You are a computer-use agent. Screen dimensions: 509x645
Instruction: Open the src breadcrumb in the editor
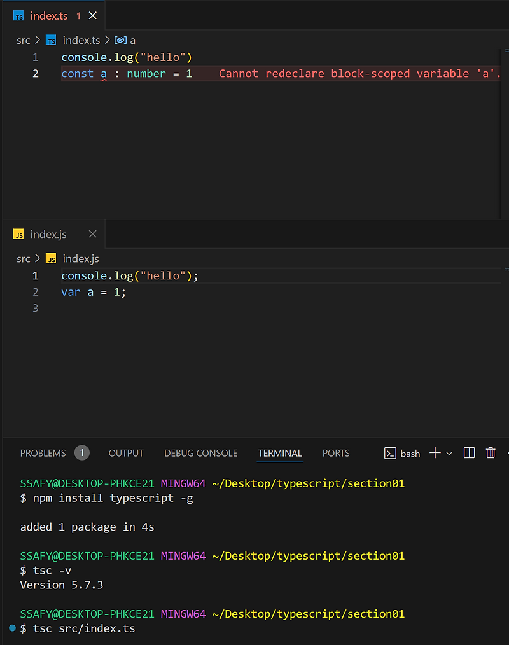click(x=24, y=39)
